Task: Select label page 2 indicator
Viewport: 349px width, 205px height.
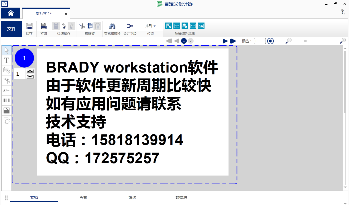Action: tap(191, 41)
